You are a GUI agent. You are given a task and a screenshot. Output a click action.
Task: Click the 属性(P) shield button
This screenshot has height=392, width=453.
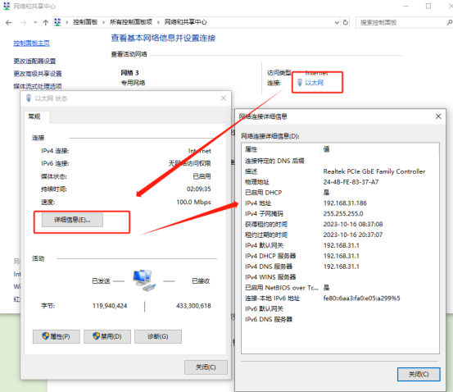click(x=56, y=336)
